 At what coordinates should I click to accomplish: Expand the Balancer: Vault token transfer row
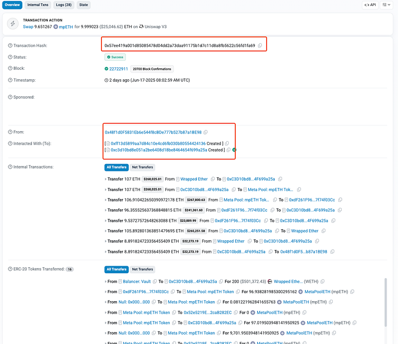(105, 281)
